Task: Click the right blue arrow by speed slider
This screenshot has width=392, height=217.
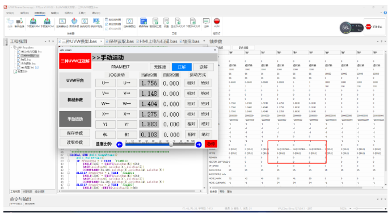Action: pyautogui.click(x=199, y=144)
